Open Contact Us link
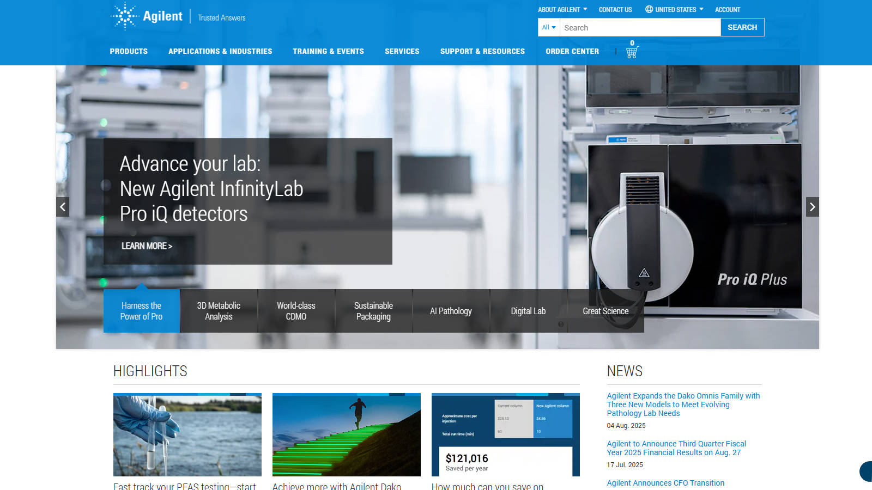872x490 pixels. pos(615,10)
